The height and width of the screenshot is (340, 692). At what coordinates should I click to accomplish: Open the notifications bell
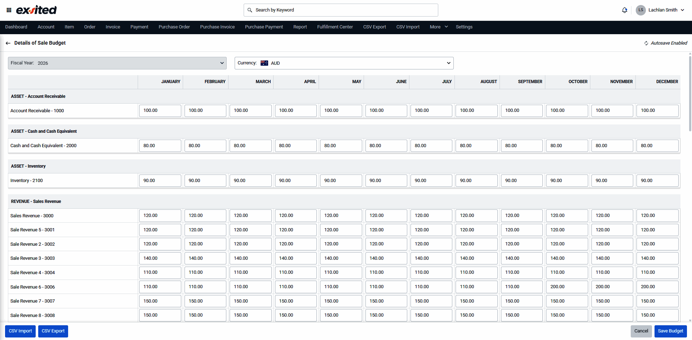click(x=624, y=10)
